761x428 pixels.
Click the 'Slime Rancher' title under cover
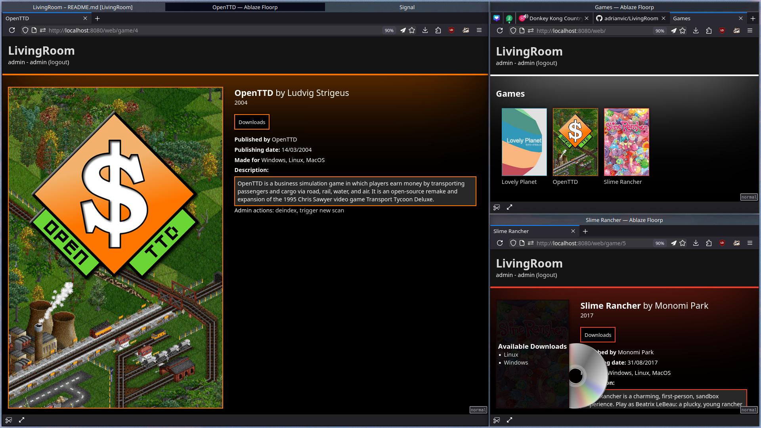click(623, 182)
